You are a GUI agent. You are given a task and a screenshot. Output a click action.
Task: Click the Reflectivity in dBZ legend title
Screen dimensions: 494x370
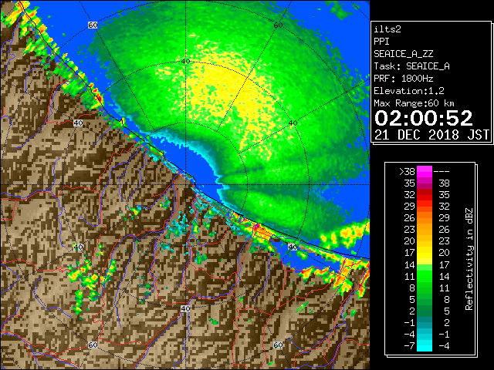pyautogui.click(x=469, y=259)
